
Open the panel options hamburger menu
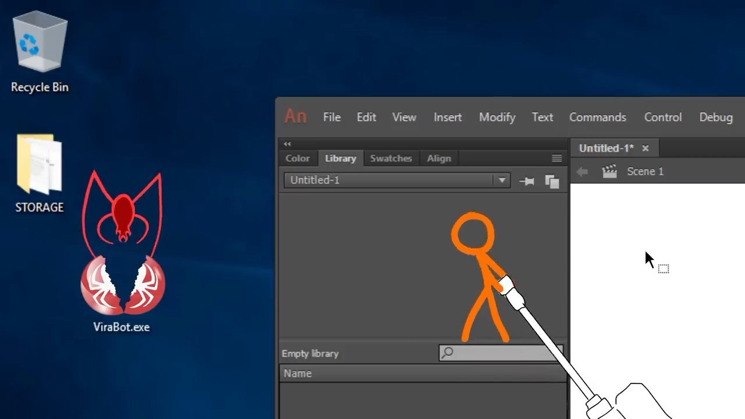[557, 158]
